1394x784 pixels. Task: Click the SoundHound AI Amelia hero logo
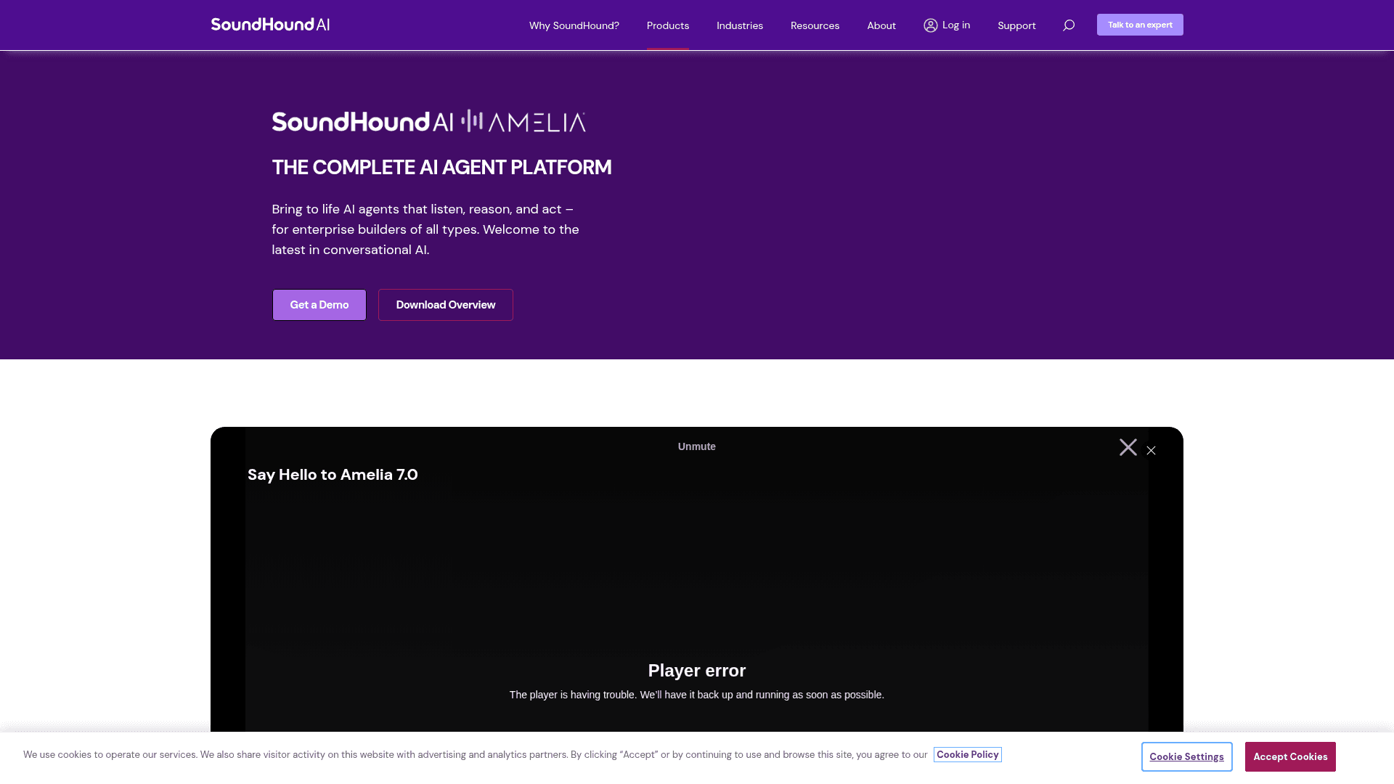pos(429,121)
